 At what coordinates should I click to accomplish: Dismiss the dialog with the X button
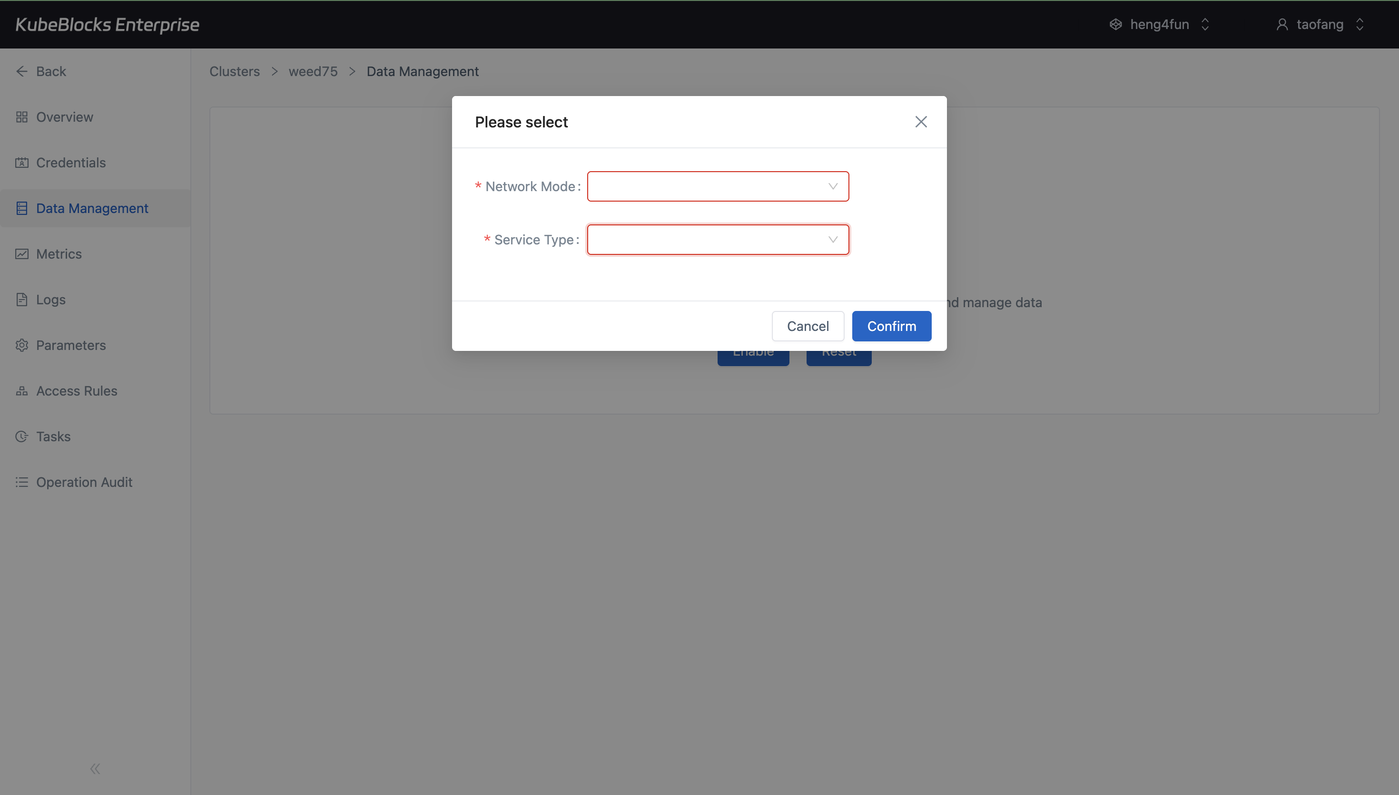[921, 122]
